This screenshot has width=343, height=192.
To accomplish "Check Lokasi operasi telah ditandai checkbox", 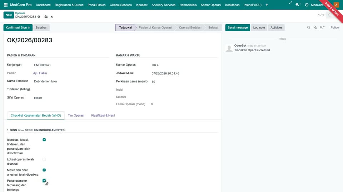I will 44,159.
